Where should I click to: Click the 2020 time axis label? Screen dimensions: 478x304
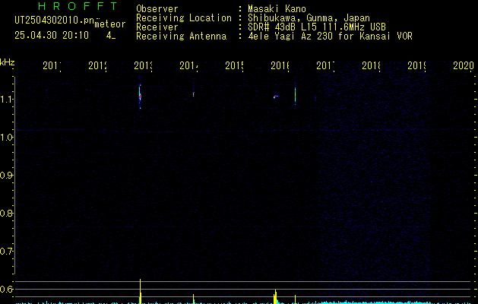point(464,65)
